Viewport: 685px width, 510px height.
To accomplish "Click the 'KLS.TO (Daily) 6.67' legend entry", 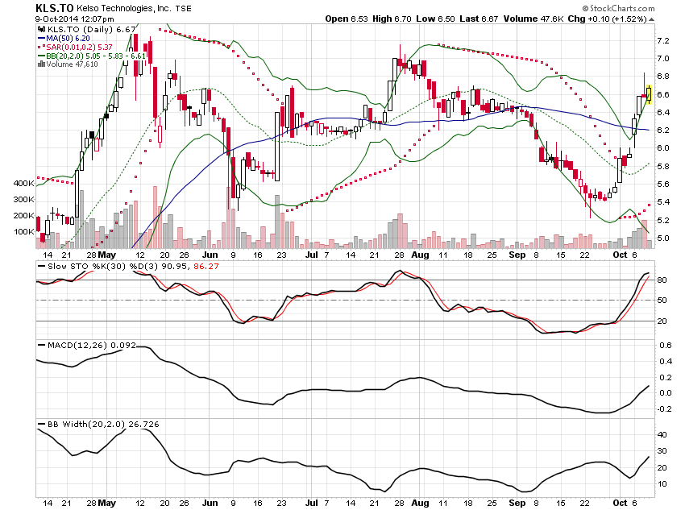I will (87, 29).
